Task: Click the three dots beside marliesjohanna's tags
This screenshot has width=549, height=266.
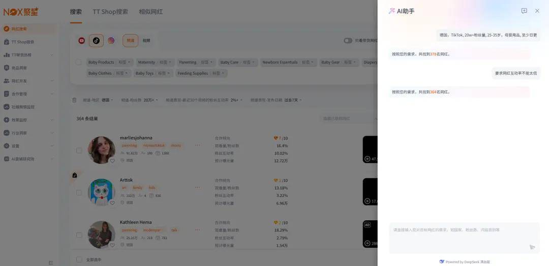Action: click(x=197, y=145)
